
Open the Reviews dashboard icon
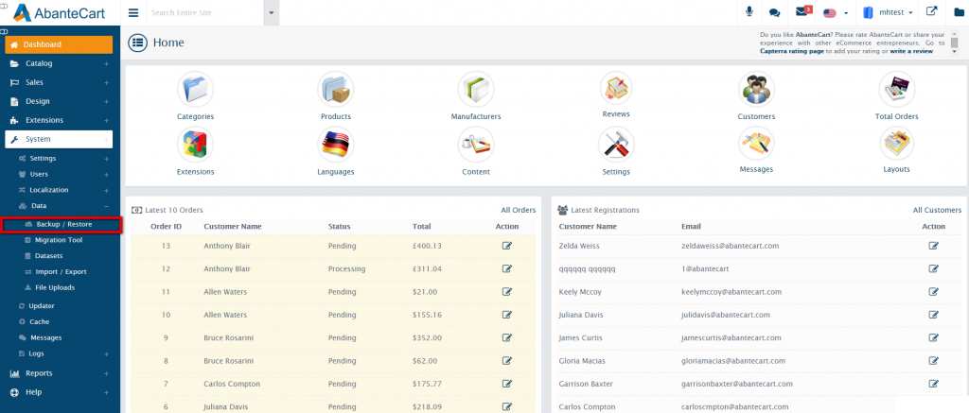[616, 88]
